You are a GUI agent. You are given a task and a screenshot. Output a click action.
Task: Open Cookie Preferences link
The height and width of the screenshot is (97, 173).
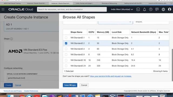31,91
